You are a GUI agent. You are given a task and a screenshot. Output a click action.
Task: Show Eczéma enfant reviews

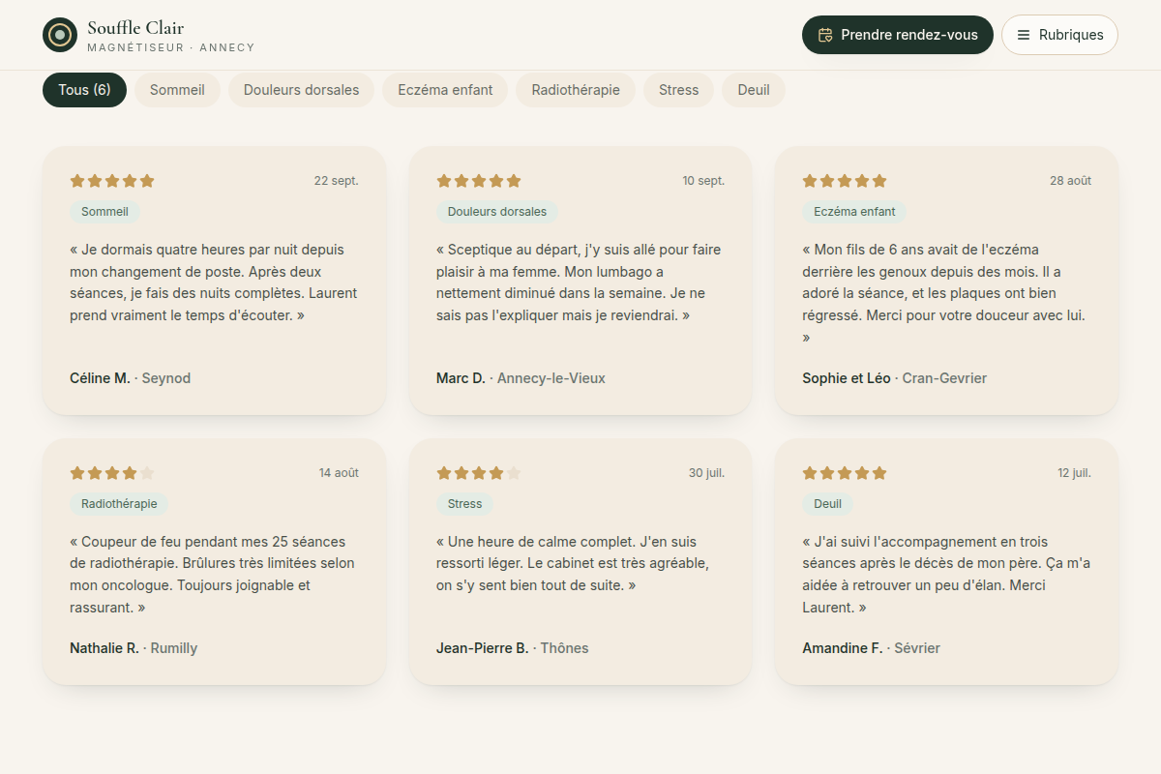pos(445,90)
